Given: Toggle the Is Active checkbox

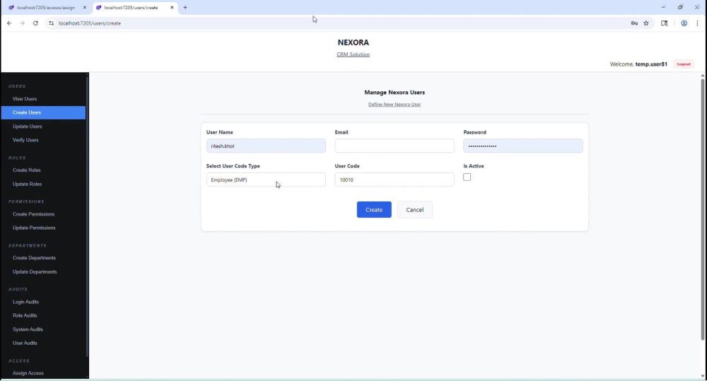Looking at the screenshot, I should coord(467,177).
